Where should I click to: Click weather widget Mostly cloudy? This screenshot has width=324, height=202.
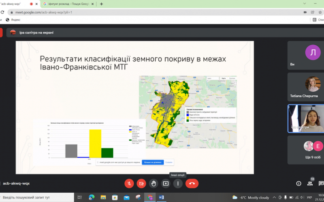click(x=251, y=198)
